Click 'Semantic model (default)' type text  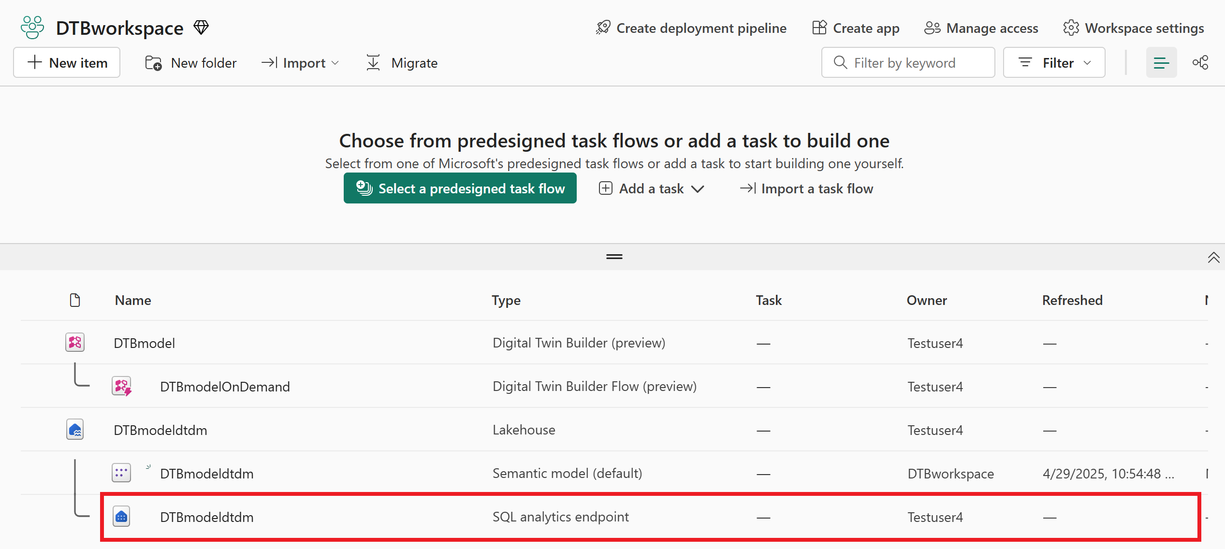coord(567,474)
